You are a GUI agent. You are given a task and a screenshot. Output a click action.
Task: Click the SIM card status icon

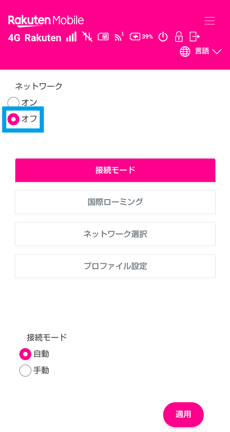[103, 37]
